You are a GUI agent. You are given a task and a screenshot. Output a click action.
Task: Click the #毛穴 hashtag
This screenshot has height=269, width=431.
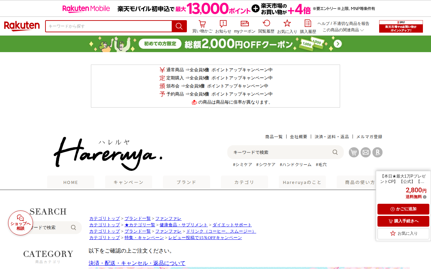(x=321, y=165)
